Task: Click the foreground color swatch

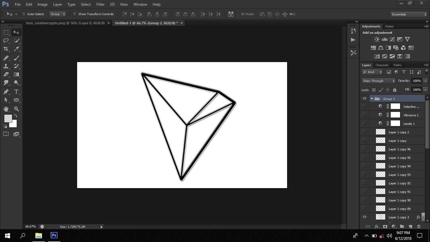Action: 8,118
